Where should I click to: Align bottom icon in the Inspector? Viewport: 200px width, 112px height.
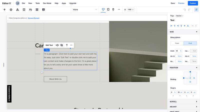[188, 26]
